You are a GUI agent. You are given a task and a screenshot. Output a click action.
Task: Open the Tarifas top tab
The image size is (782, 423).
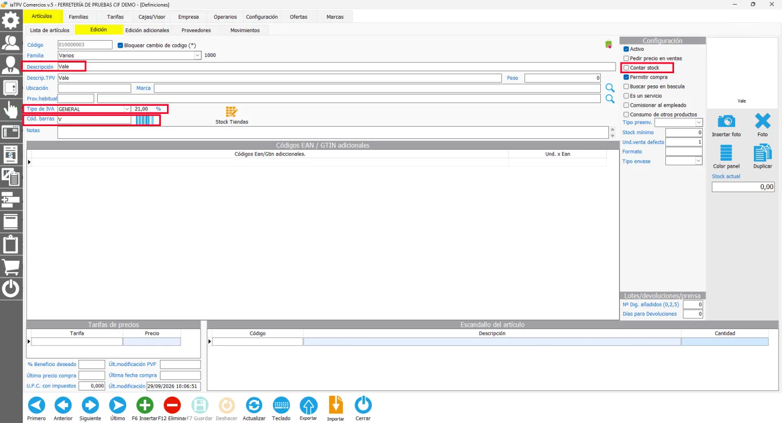pos(115,17)
